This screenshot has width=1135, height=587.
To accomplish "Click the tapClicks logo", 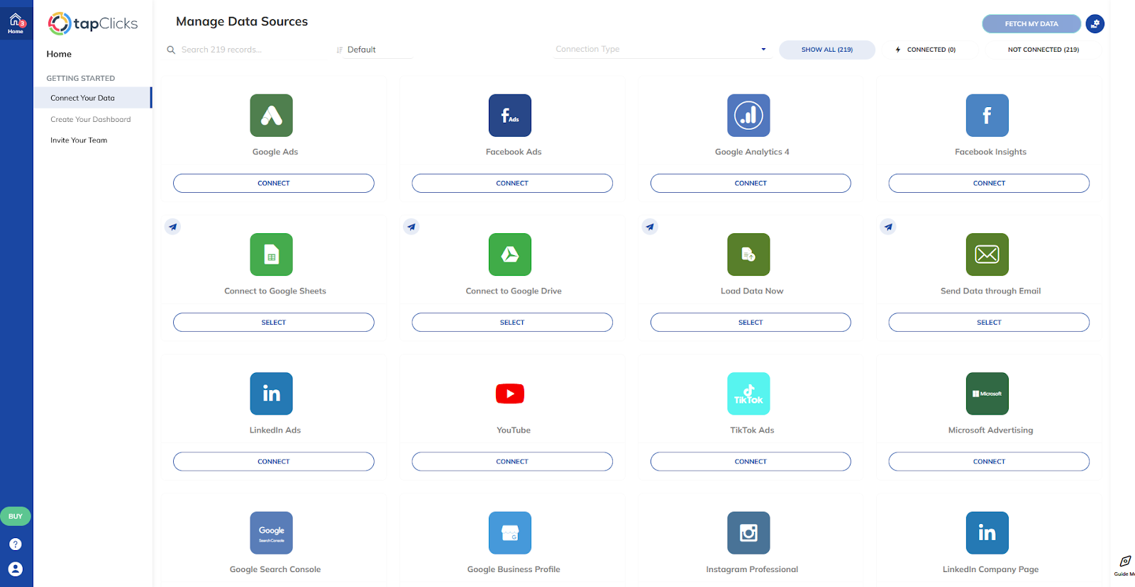I will click(x=93, y=23).
